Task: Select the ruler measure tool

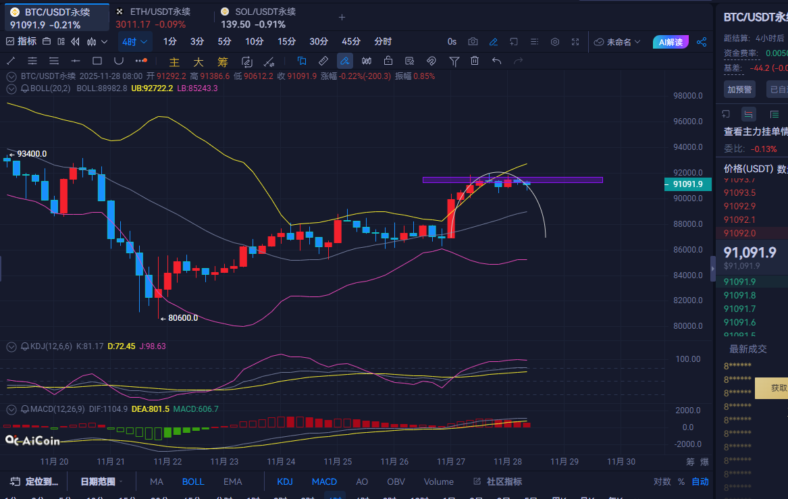Action: click(x=323, y=61)
